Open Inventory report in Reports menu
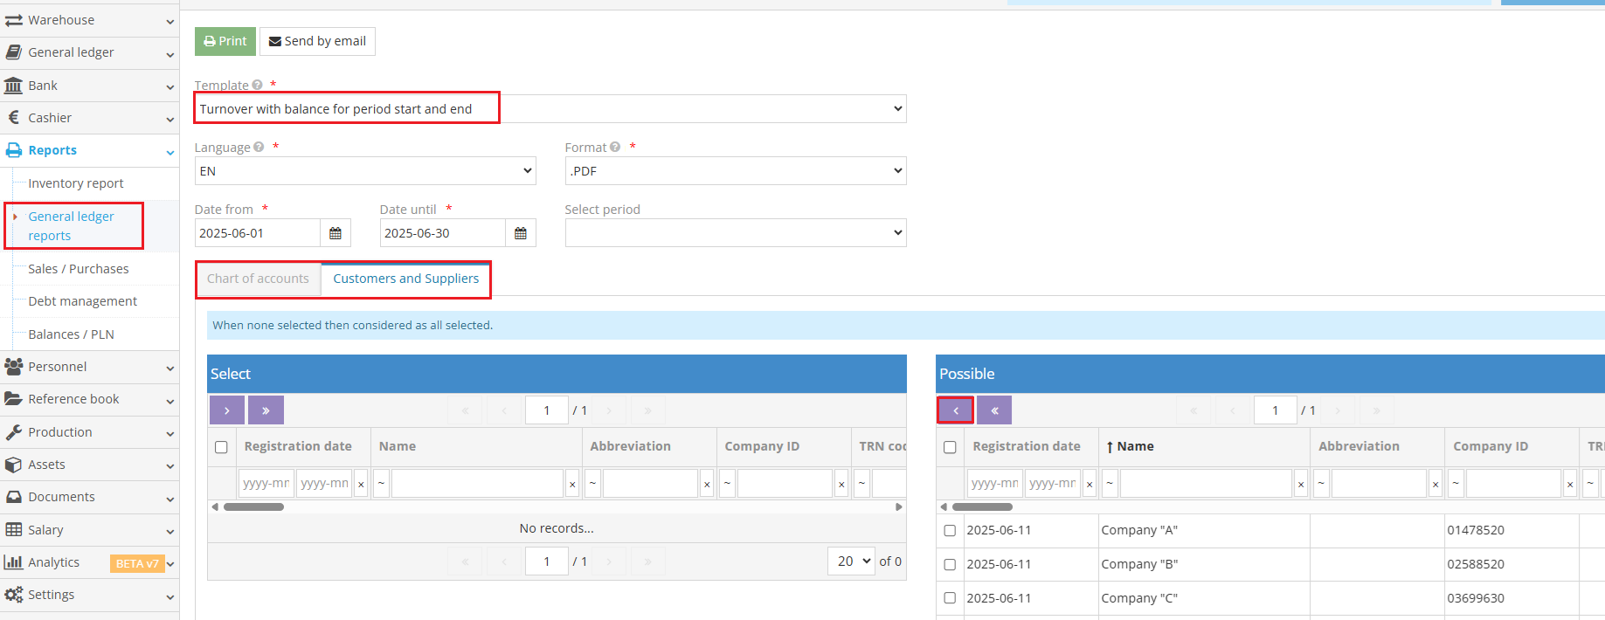Image resolution: width=1605 pixels, height=620 pixels. tap(76, 183)
